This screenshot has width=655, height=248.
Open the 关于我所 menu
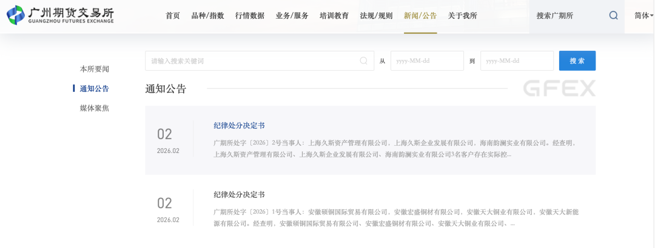(462, 16)
